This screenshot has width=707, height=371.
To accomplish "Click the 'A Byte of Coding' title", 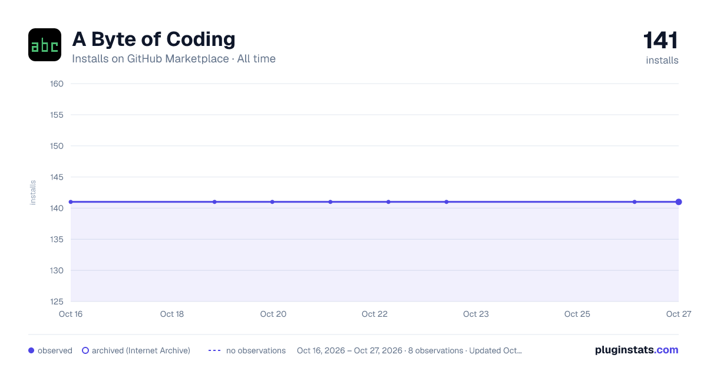I will coord(154,39).
